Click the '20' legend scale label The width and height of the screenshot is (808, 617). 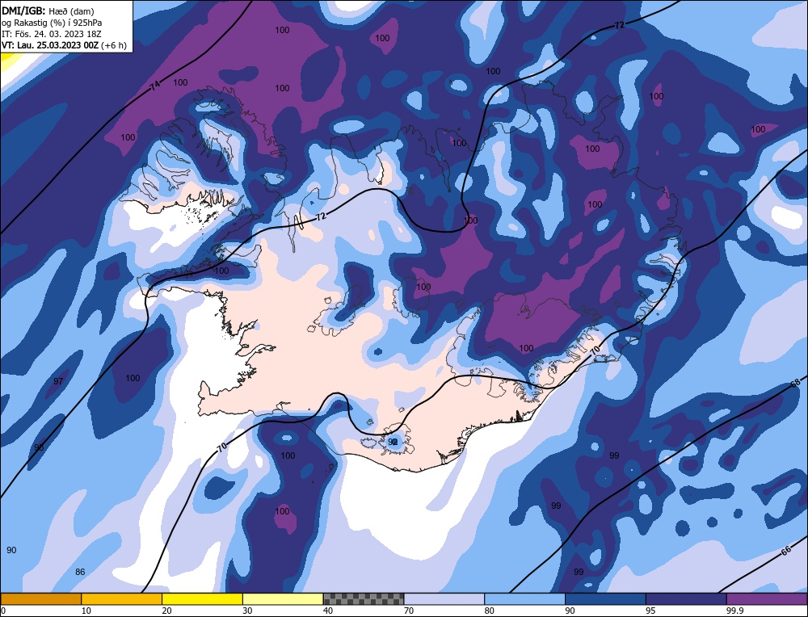pos(167,611)
